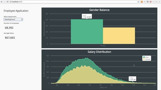The image size is (161, 90).
Task: Click the $67,665 average salary value
Action: (x=10, y=38)
